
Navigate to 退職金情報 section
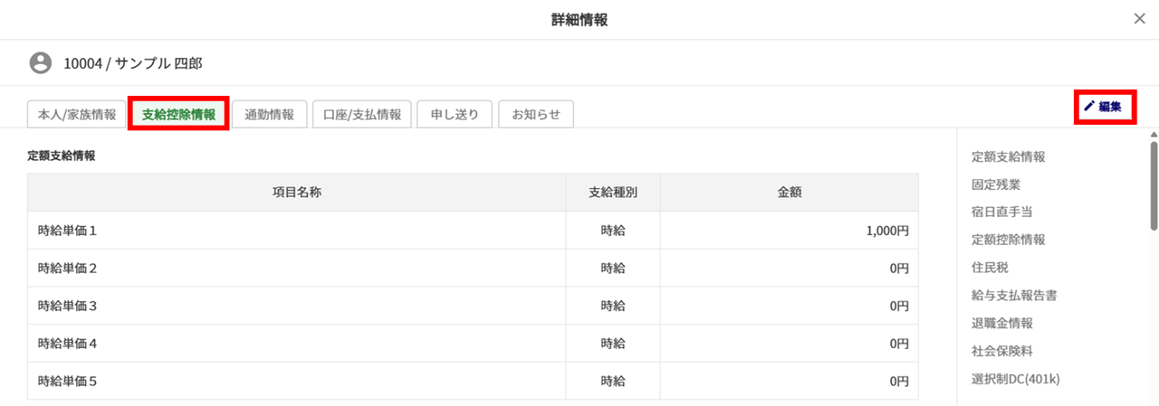click(x=1001, y=323)
